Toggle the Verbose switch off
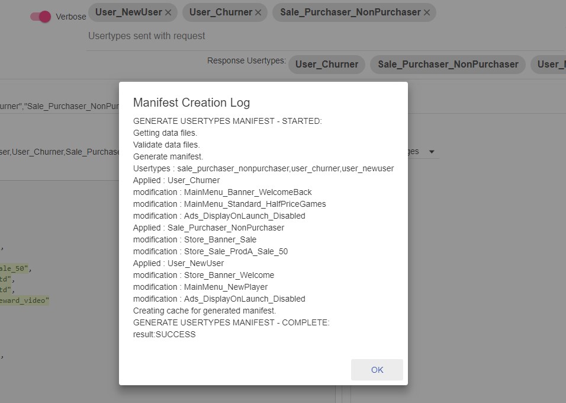 coord(41,17)
